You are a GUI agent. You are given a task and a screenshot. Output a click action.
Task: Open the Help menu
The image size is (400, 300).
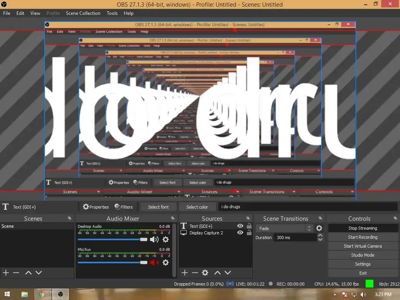click(129, 13)
